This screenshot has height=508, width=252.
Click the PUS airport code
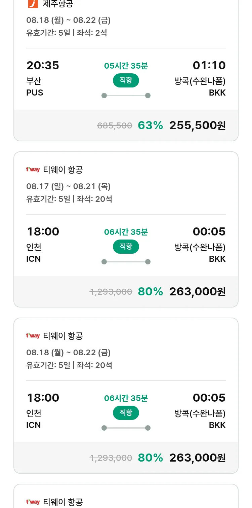pyautogui.click(x=35, y=93)
